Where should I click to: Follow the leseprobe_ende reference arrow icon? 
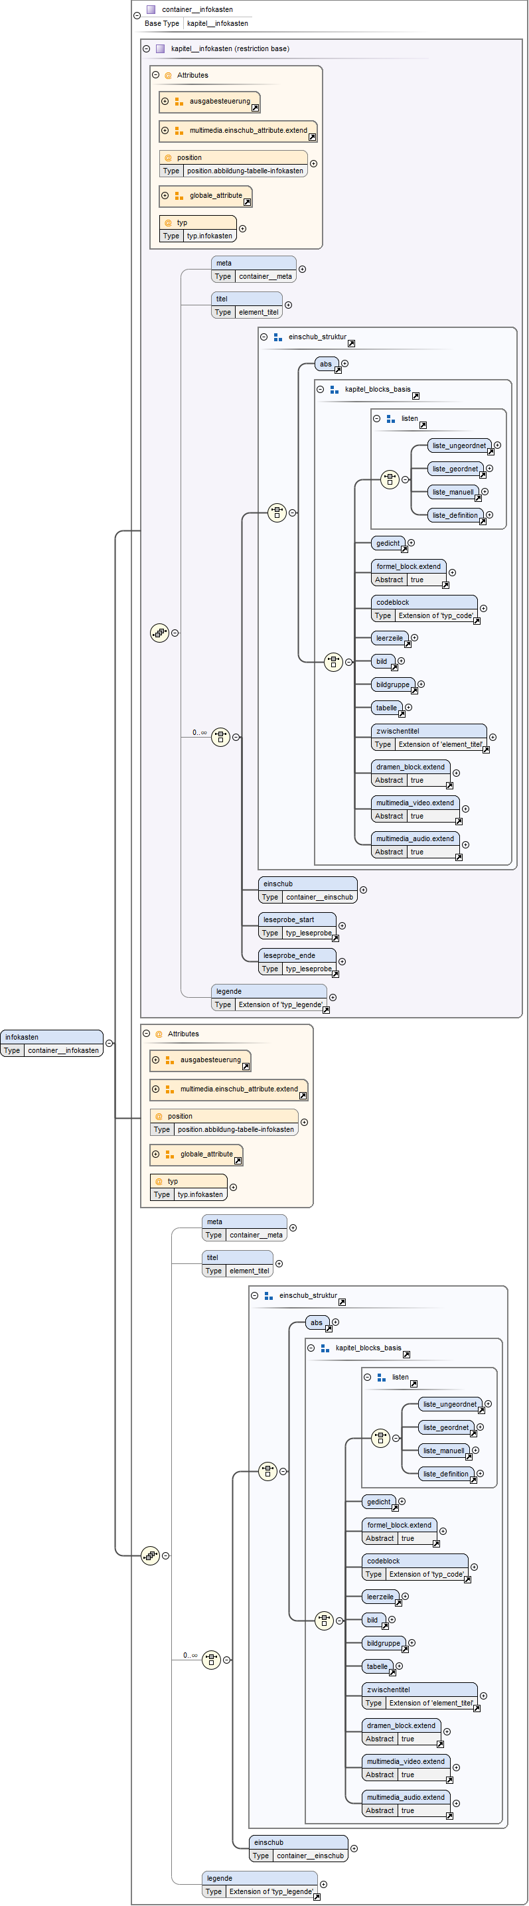tap(335, 974)
